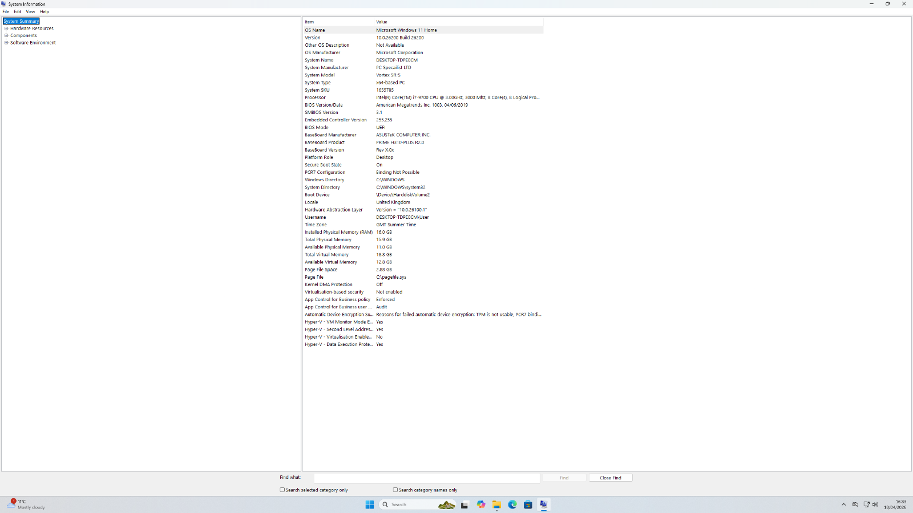
Task: Select the Time Zone row
Action: (x=423, y=225)
